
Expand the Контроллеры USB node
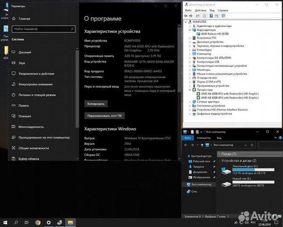click(x=190, y=62)
